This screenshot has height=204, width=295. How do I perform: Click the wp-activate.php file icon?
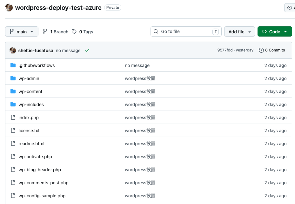click(13, 156)
